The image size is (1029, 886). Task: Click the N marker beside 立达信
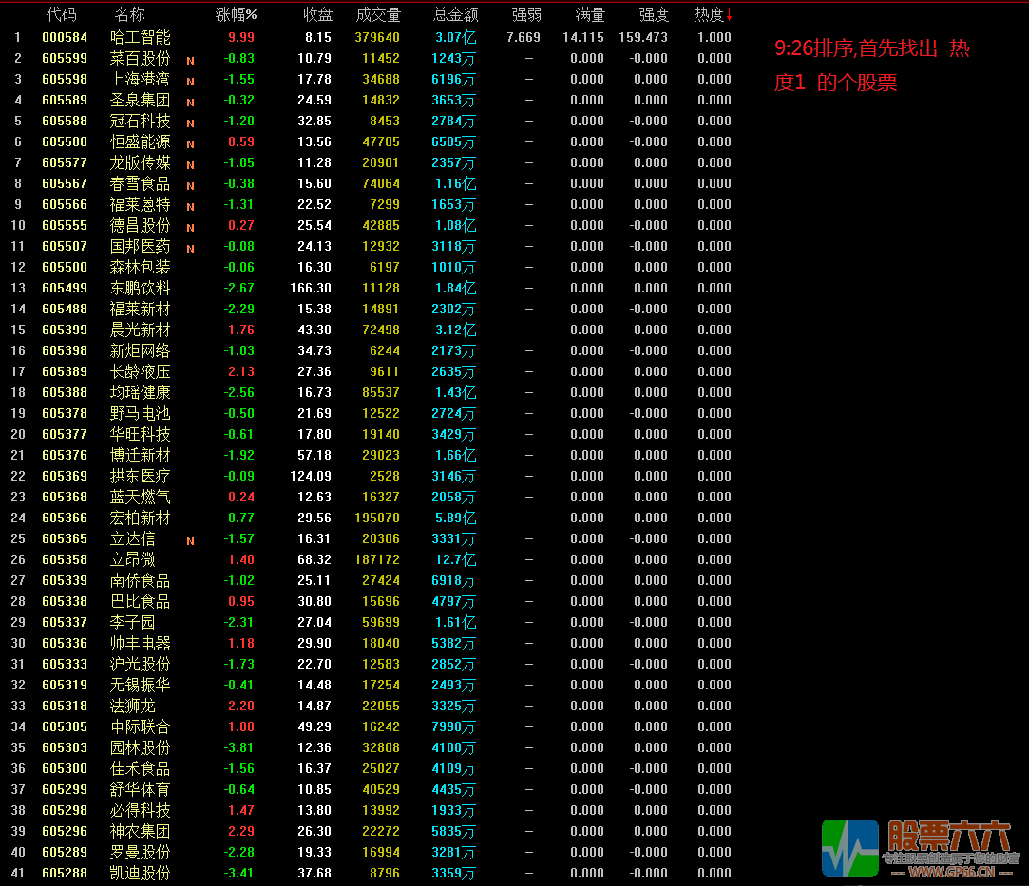[x=190, y=541]
